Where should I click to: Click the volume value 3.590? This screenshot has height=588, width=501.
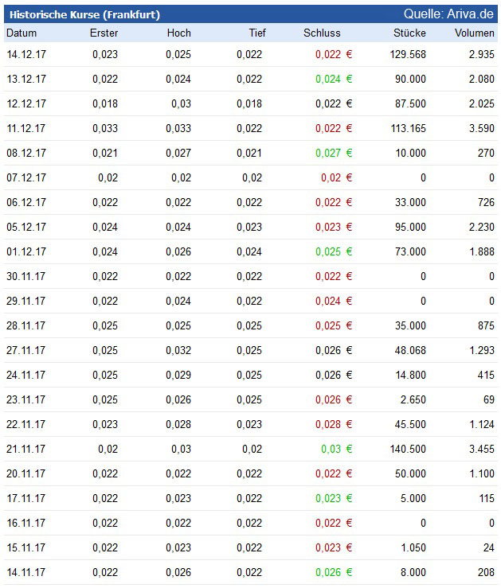[481, 128]
